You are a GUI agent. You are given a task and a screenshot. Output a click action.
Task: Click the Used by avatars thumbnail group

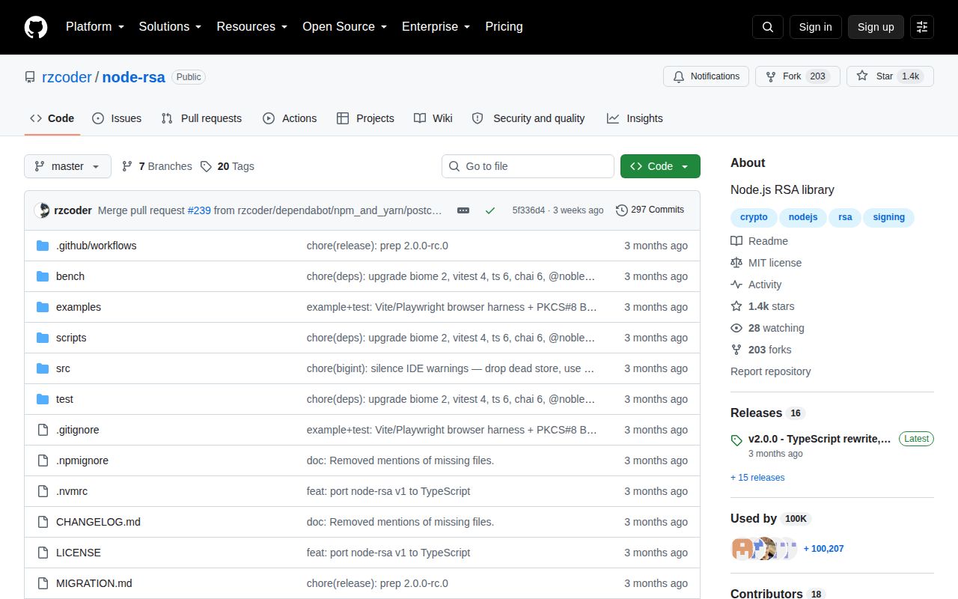(764, 549)
